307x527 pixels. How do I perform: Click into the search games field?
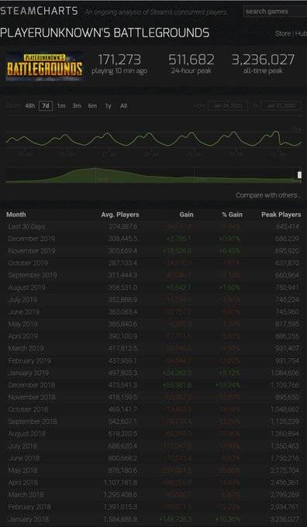[x=275, y=12]
